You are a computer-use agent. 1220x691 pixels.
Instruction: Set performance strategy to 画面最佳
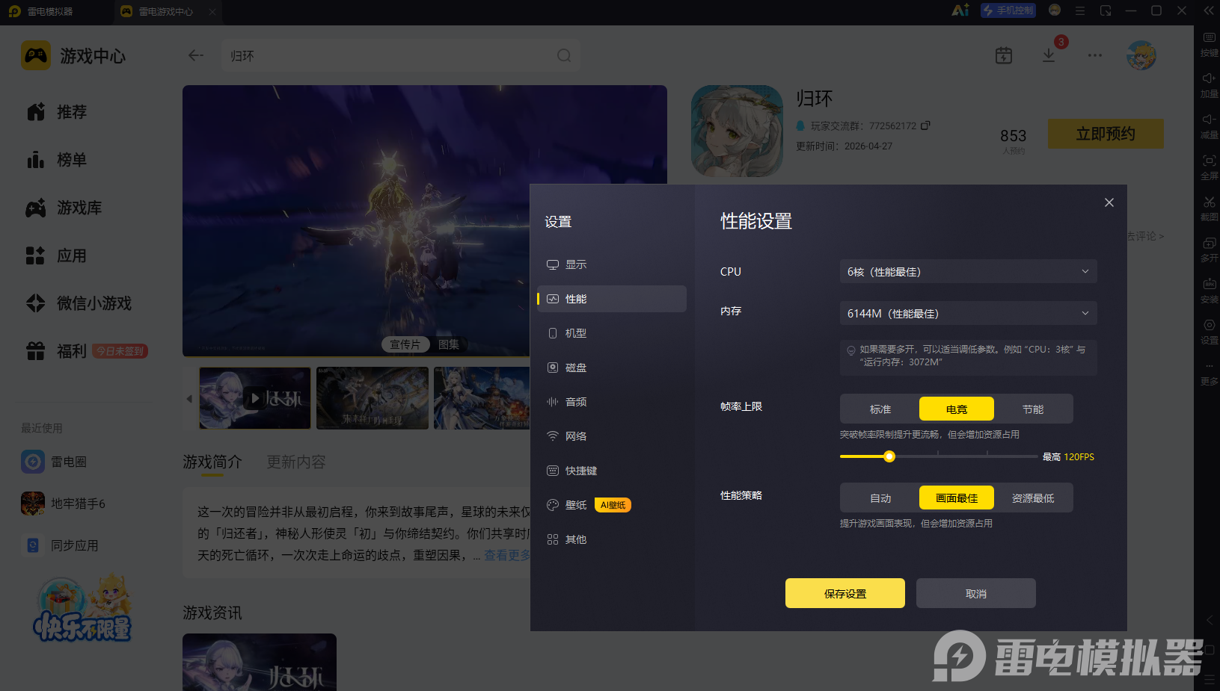click(957, 498)
